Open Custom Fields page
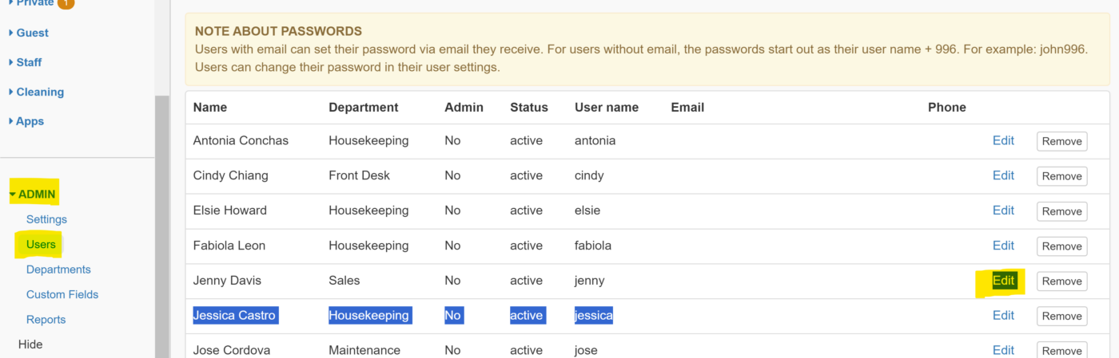 [x=62, y=294]
